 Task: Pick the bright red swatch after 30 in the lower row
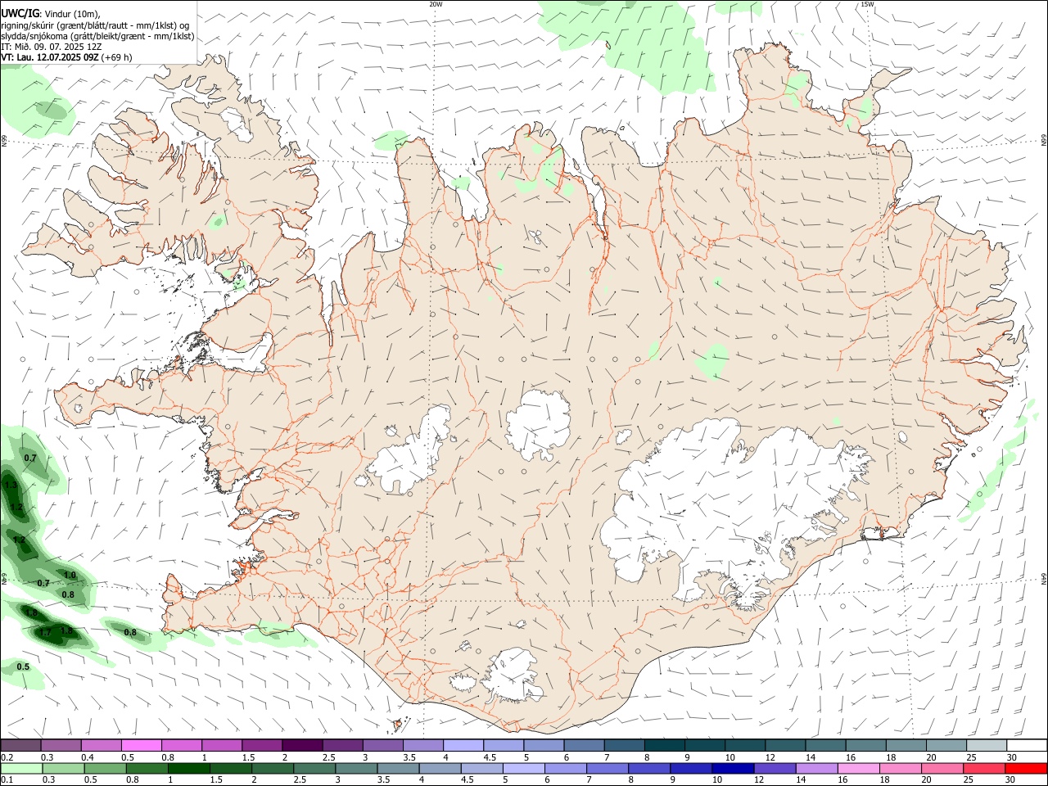(x=1026, y=769)
